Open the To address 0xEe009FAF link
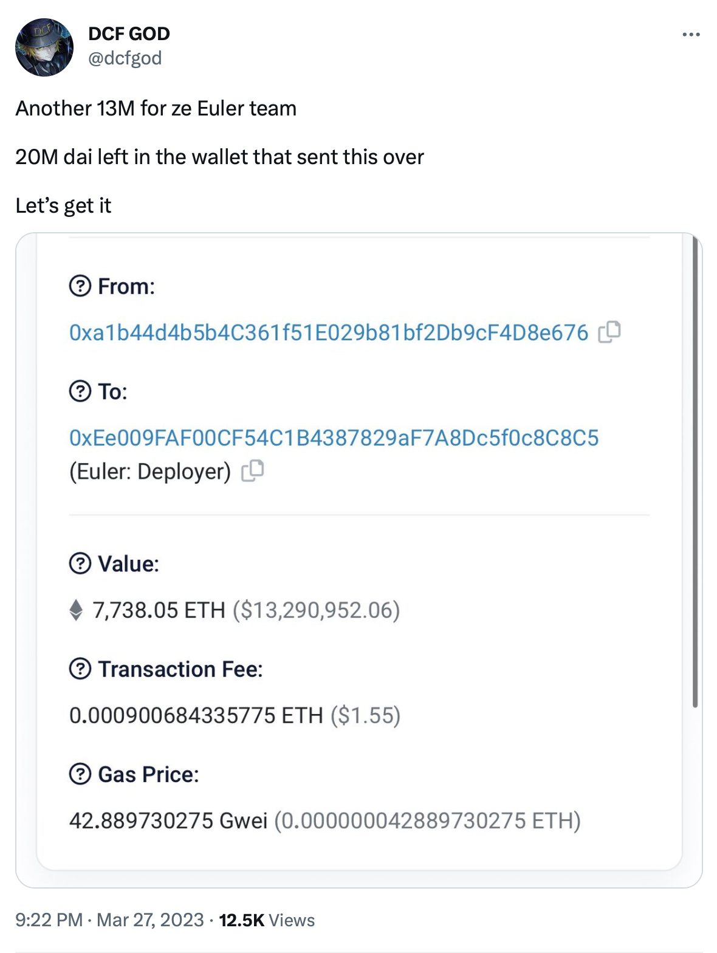 pyautogui.click(x=334, y=438)
